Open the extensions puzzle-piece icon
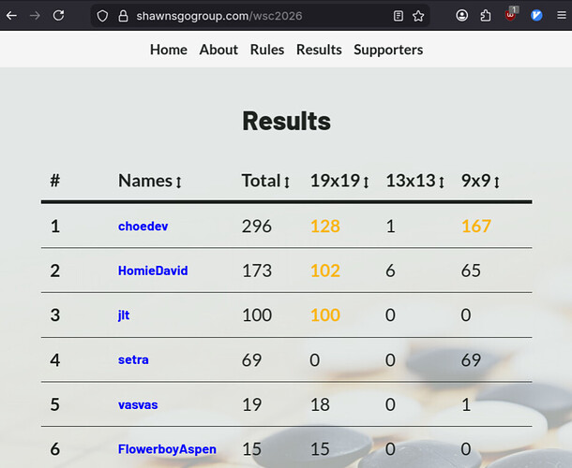The width and height of the screenshot is (572, 468). click(486, 16)
